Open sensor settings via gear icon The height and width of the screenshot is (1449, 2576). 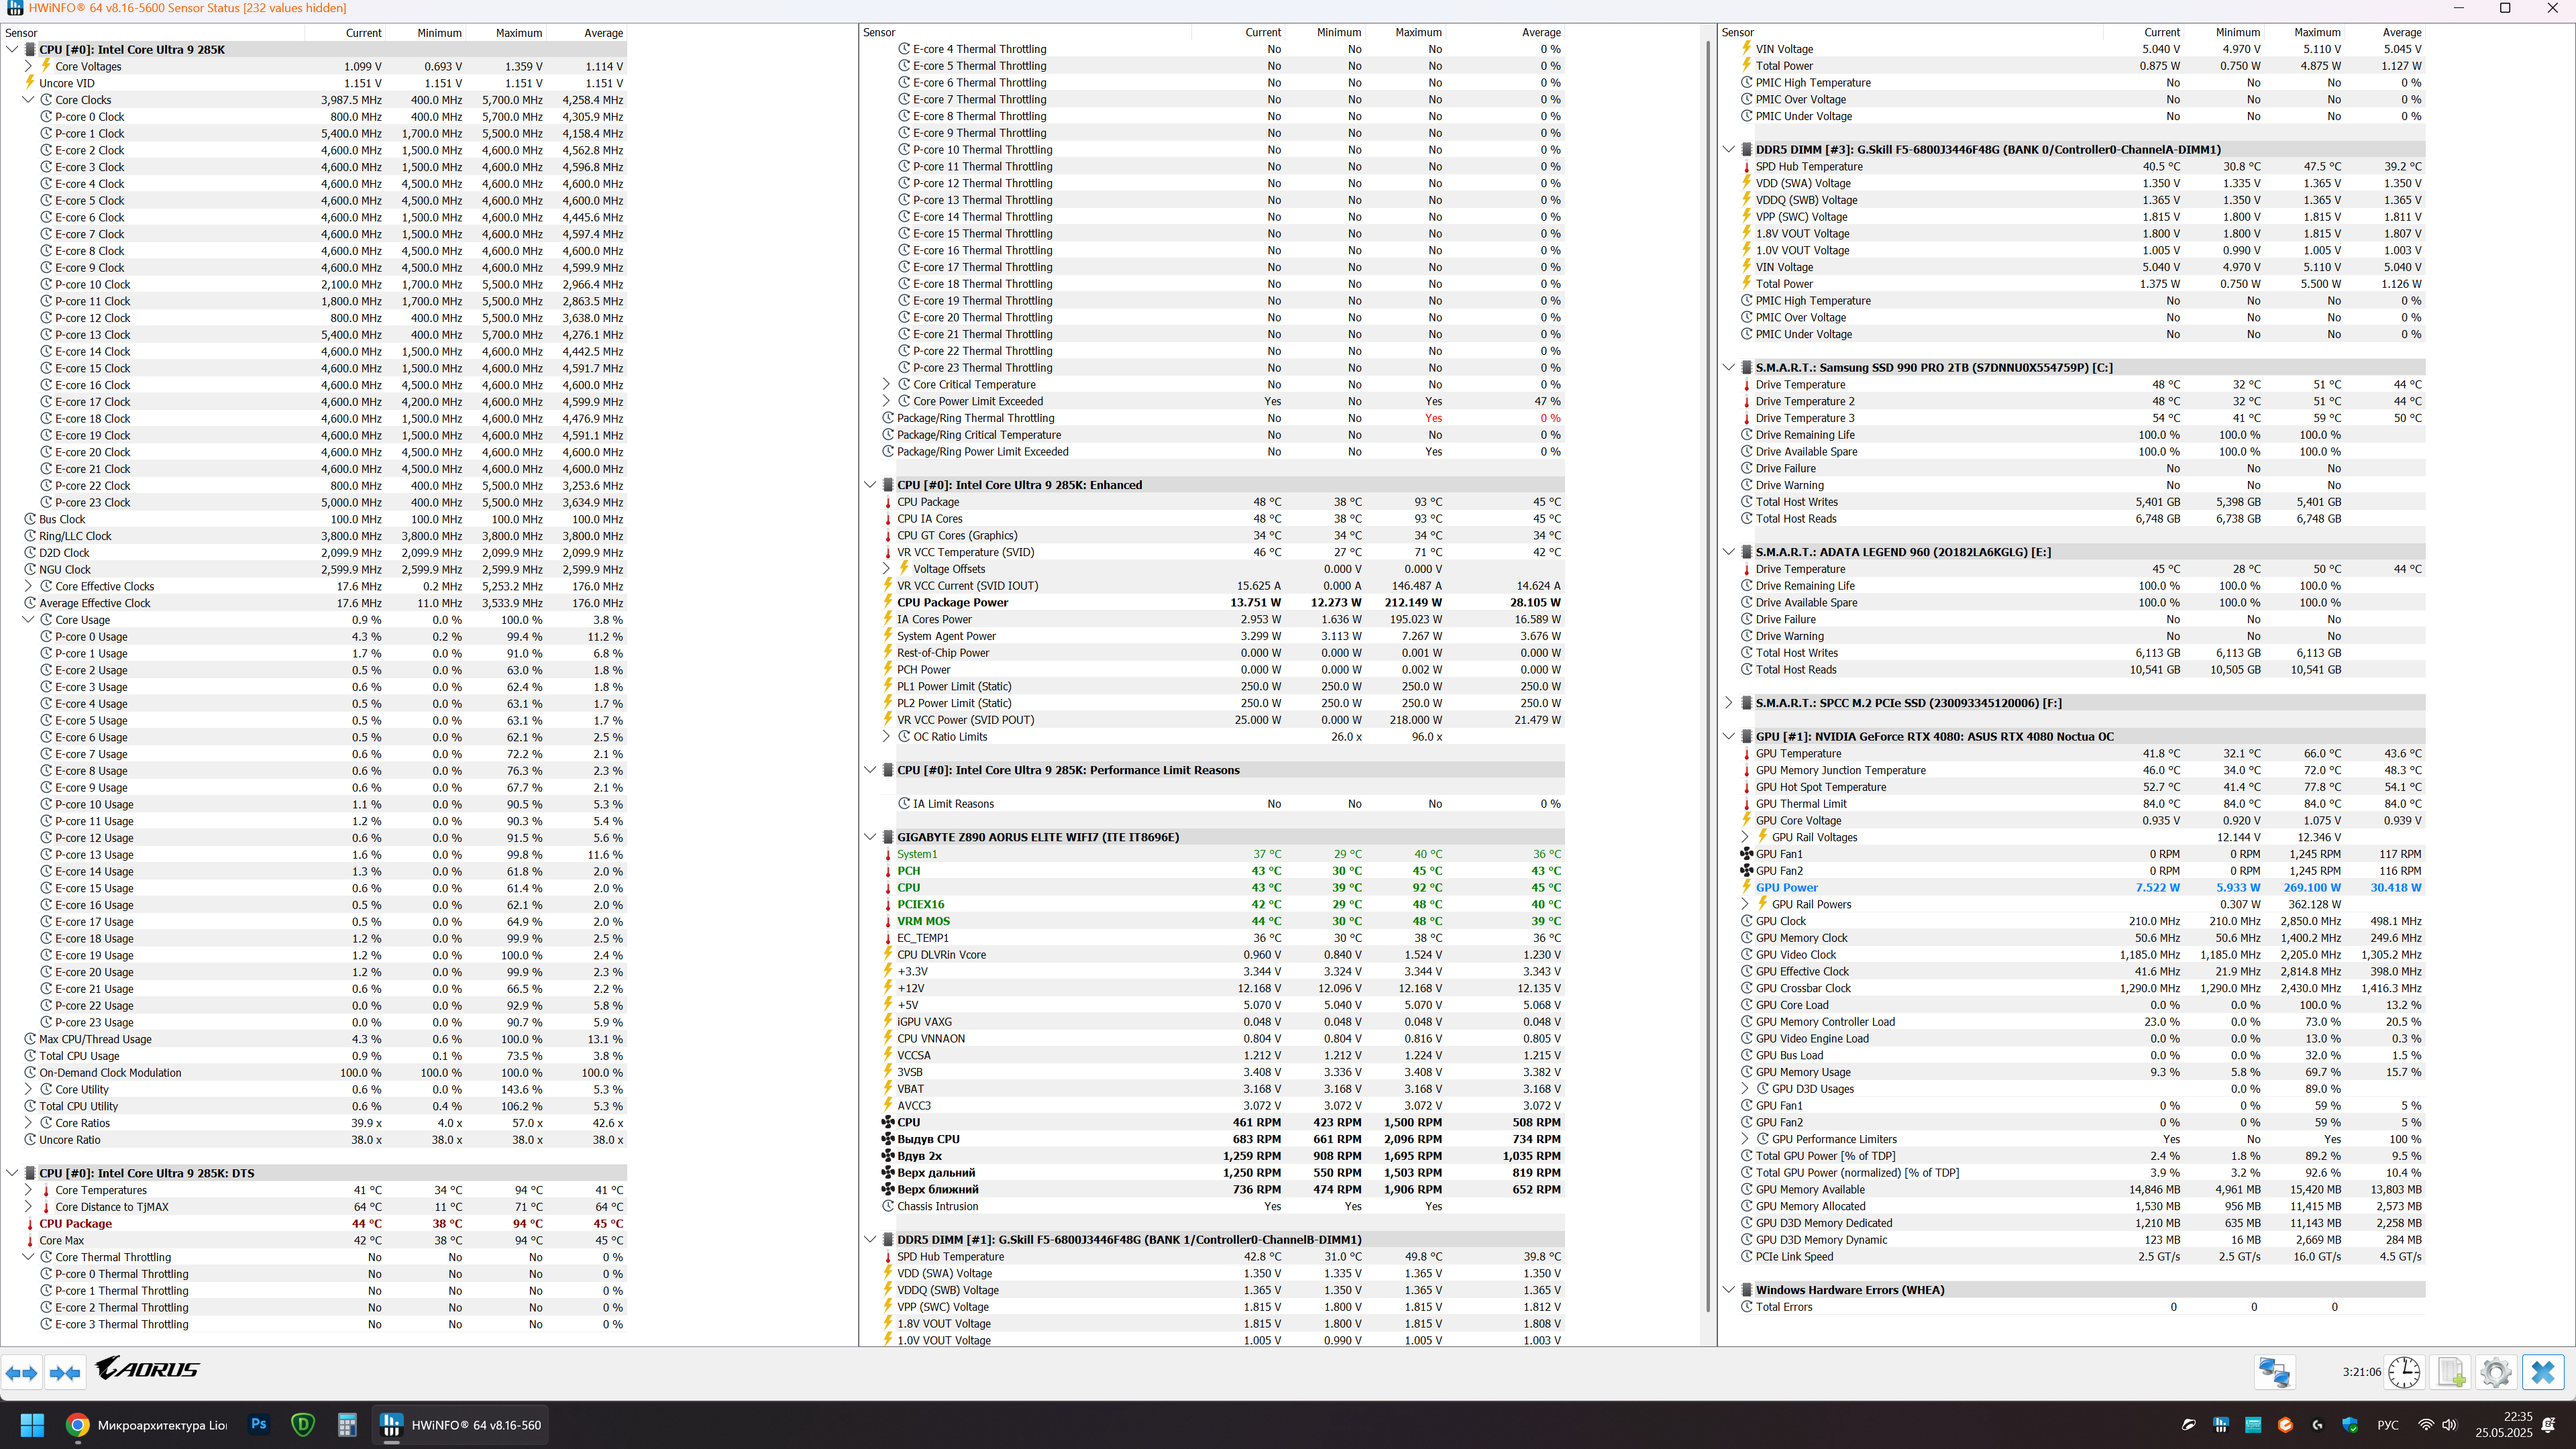pos(2496,1372)
